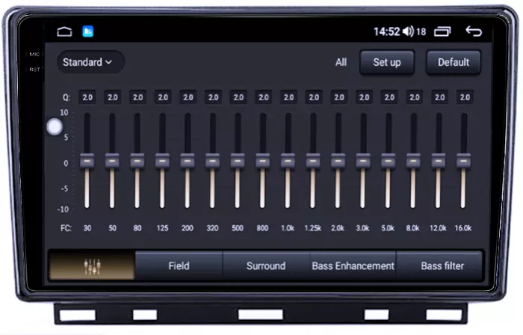The width and height of the screenshot is (523, 335).
Task: Select the Q value above 3.0k band
Action: coord(365,97)
